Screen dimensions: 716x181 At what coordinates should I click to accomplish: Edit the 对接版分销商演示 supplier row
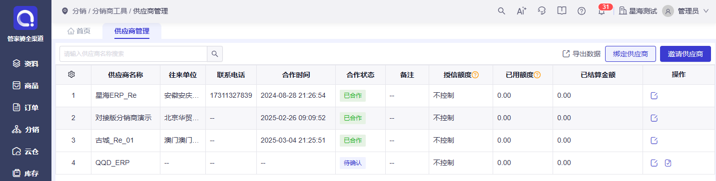[x=654, y=118]
